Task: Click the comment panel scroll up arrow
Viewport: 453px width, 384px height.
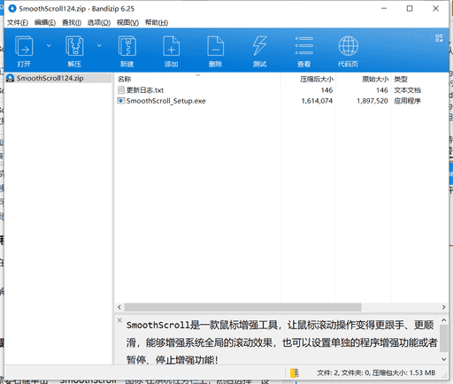Action: pyautogui.click(x=444, y=320)
